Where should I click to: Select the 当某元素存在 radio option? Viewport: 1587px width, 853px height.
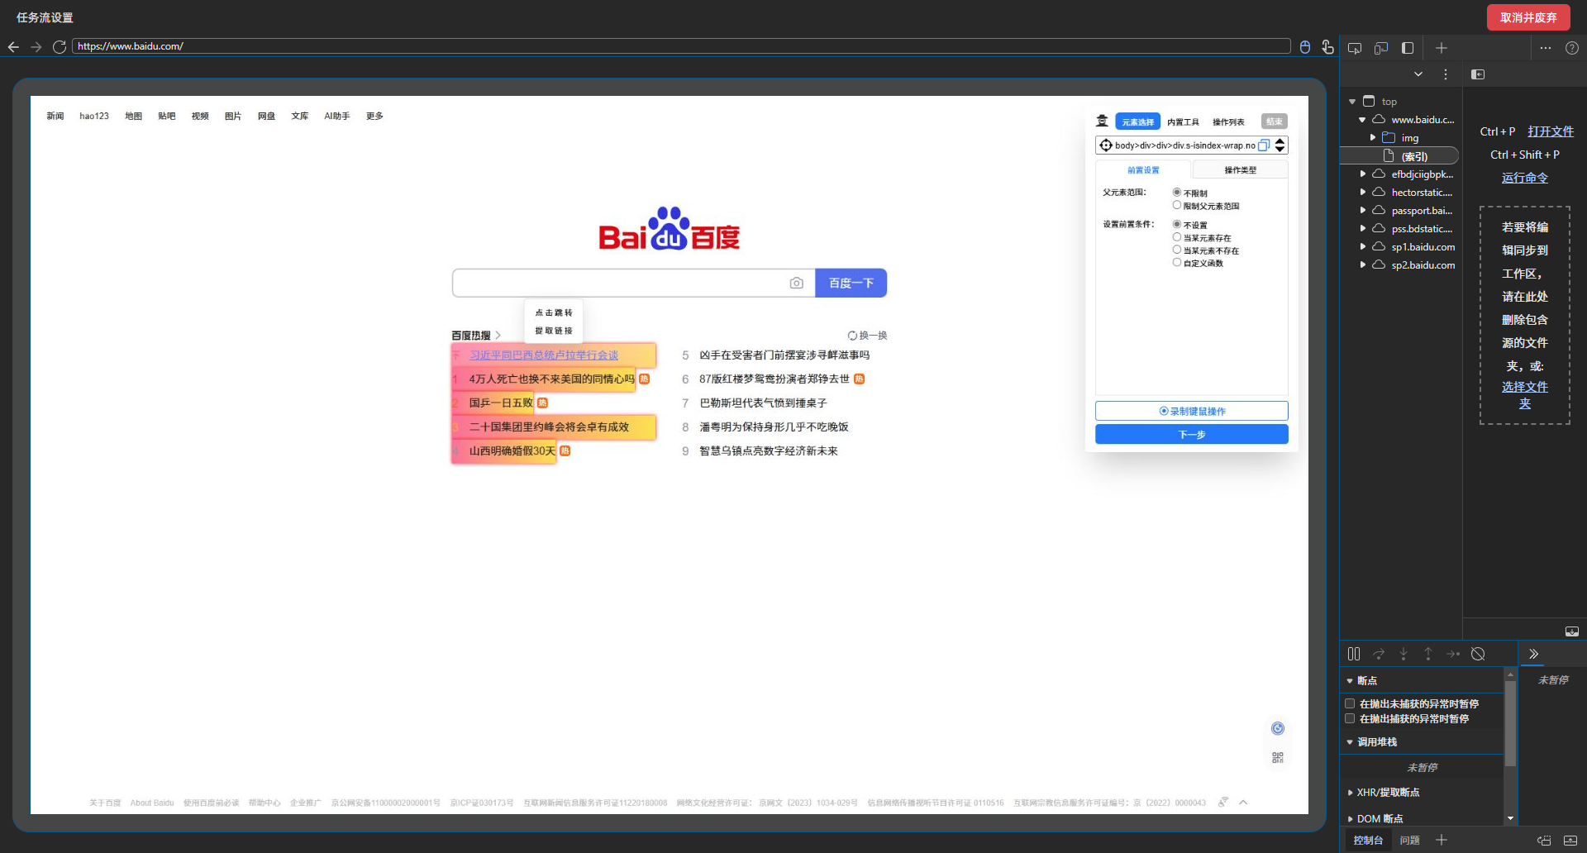tap(1177, 237)
